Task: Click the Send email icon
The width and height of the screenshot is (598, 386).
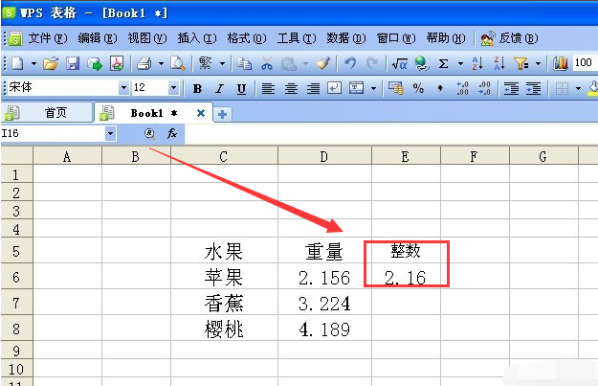Action: pyautogui.click(x=95, y=63)
